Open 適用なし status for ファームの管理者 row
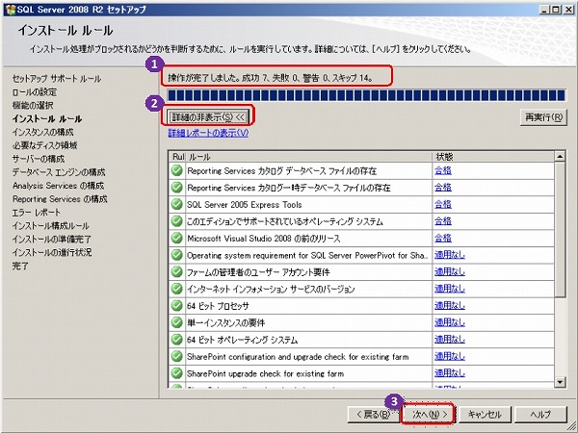Image resolution: width=578 pixels, height=433 pixels. [450, 272]
